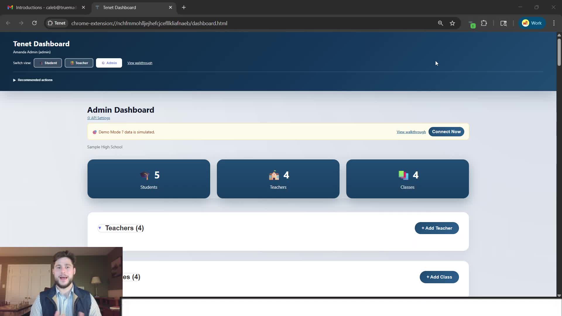Click the Connect Now button
562x316 pixels.
point(446,132)
